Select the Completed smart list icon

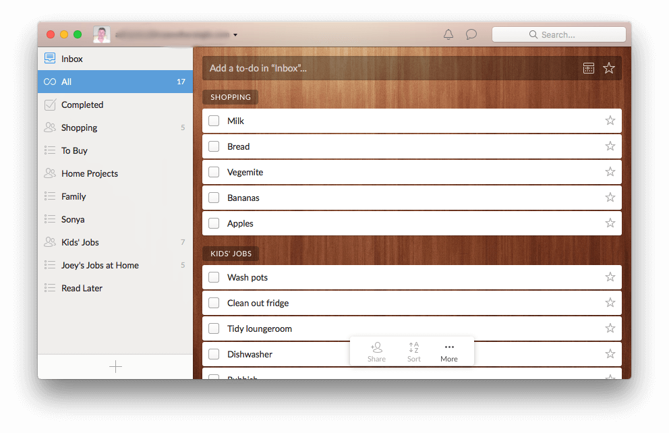tap(49, 105)
